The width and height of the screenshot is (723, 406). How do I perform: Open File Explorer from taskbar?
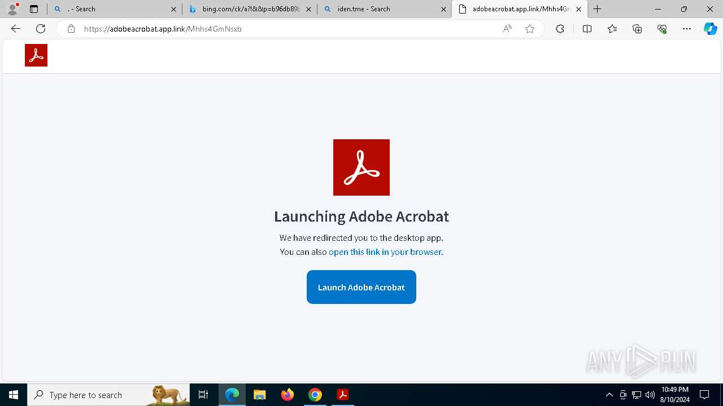coord(259,395)
